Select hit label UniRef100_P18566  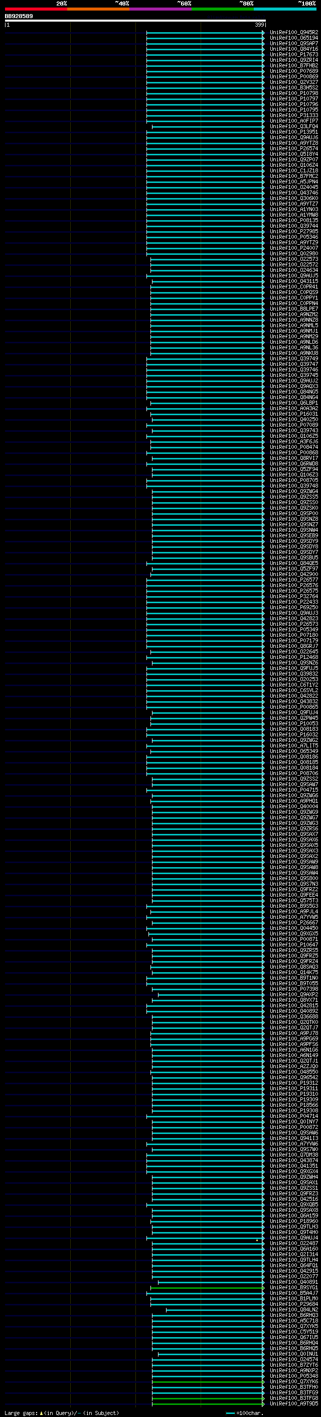(293, 1105)
